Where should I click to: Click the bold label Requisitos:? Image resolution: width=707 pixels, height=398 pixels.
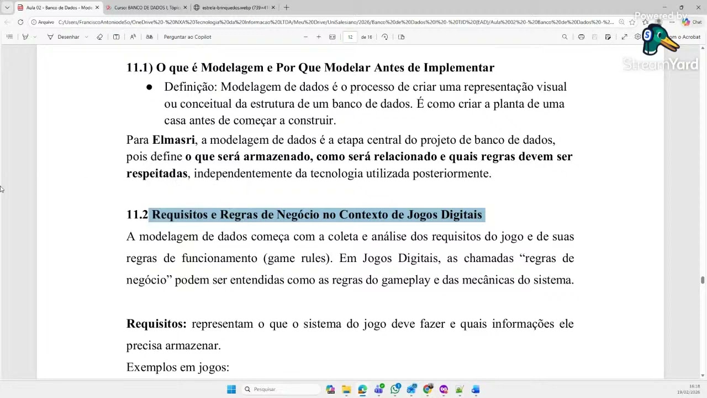[156, 324]
